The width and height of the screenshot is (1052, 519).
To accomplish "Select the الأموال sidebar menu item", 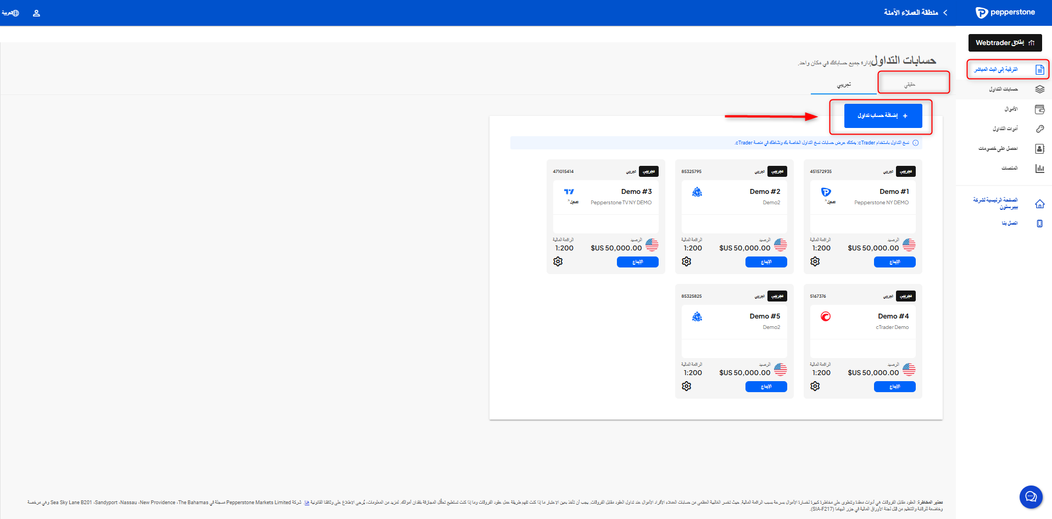I will point(1011,109).
